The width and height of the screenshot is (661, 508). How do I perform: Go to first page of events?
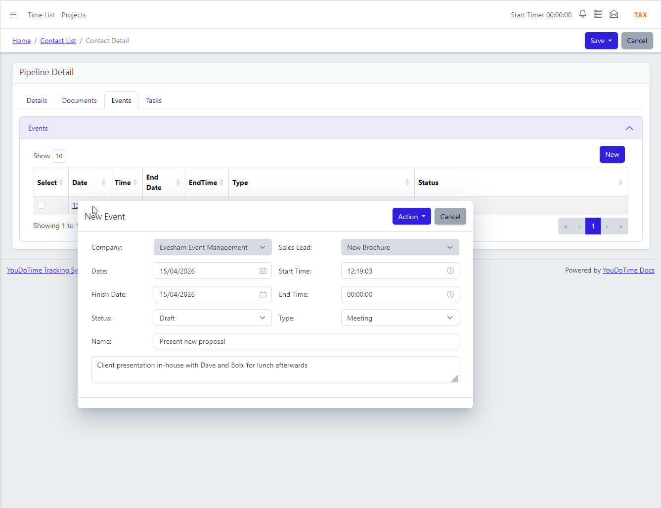(x=566, y=226)
